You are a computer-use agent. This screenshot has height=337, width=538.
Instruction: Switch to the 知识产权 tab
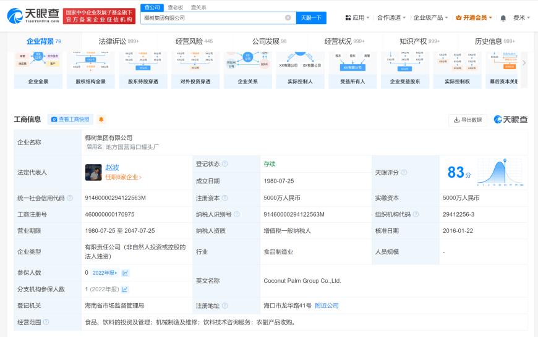419,41
